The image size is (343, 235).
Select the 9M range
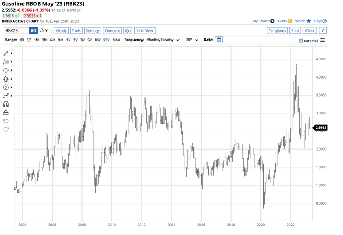coord(61,40)
